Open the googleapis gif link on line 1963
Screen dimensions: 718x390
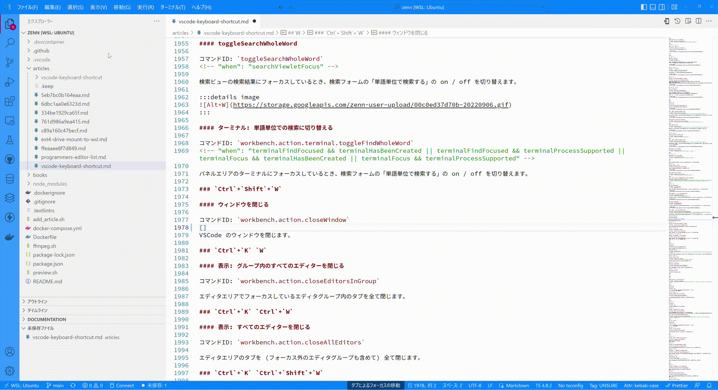click(371, 105)
